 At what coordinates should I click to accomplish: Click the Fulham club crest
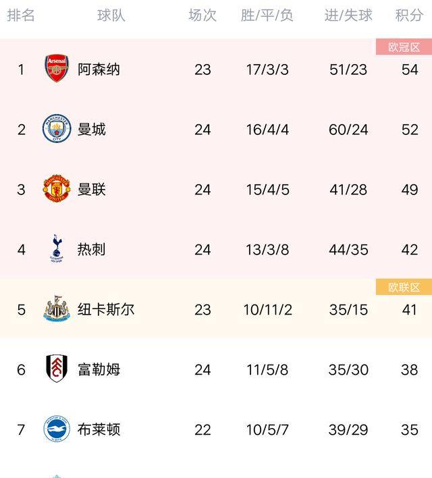click(x=57, y=369)
